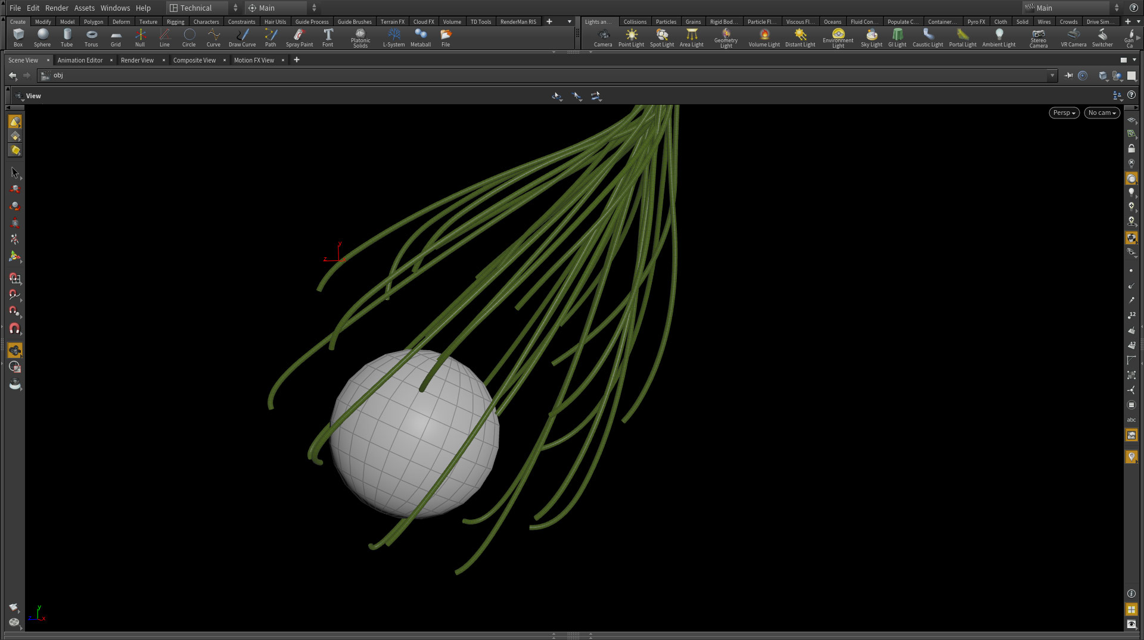The width and height of the screenshot is (1144, 640).
Task: Pick the Draw Curve tool
Action: [242, 38]
